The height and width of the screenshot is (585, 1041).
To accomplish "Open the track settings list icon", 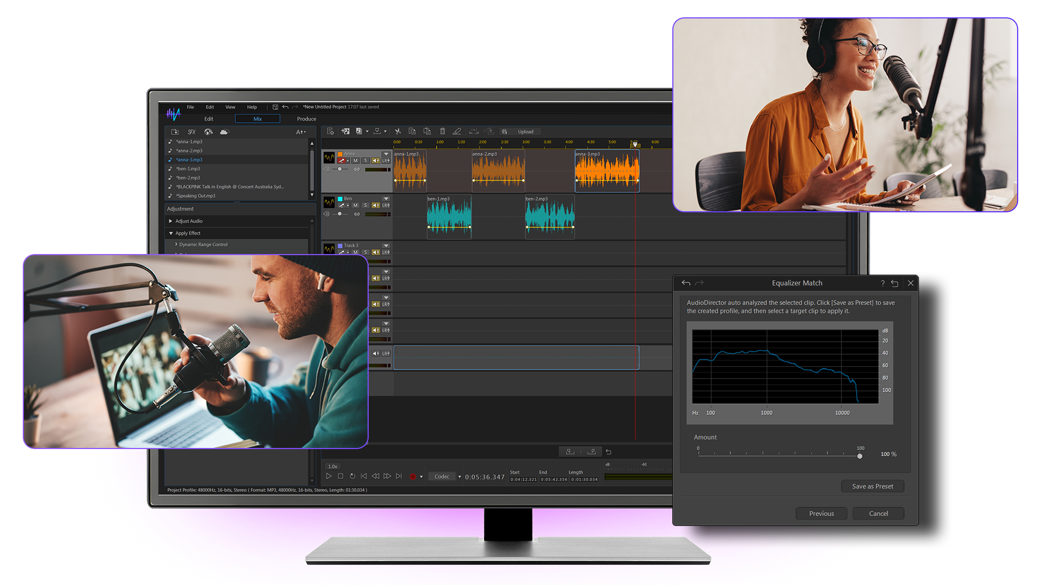I will (330, 131).
